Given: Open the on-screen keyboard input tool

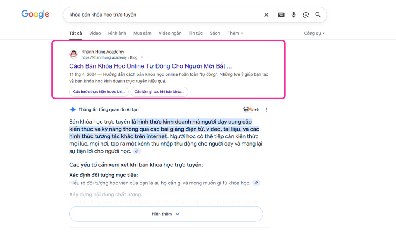Looking at the screenshot, I should 282,15.
